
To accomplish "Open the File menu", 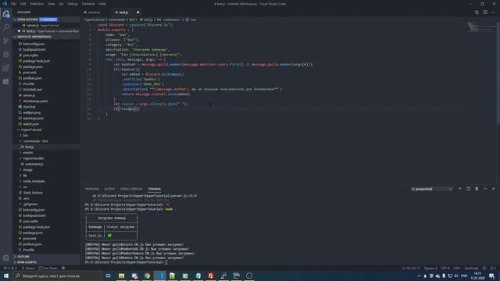I will [13, 4].
